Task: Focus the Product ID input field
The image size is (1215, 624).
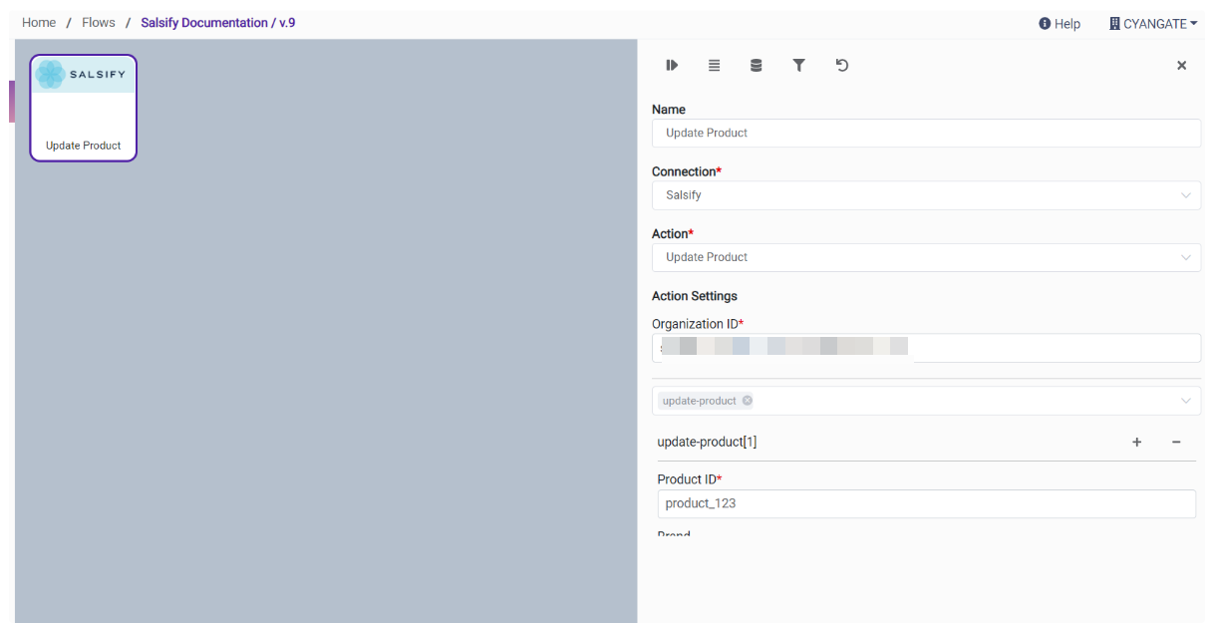Action: point(925,504)
